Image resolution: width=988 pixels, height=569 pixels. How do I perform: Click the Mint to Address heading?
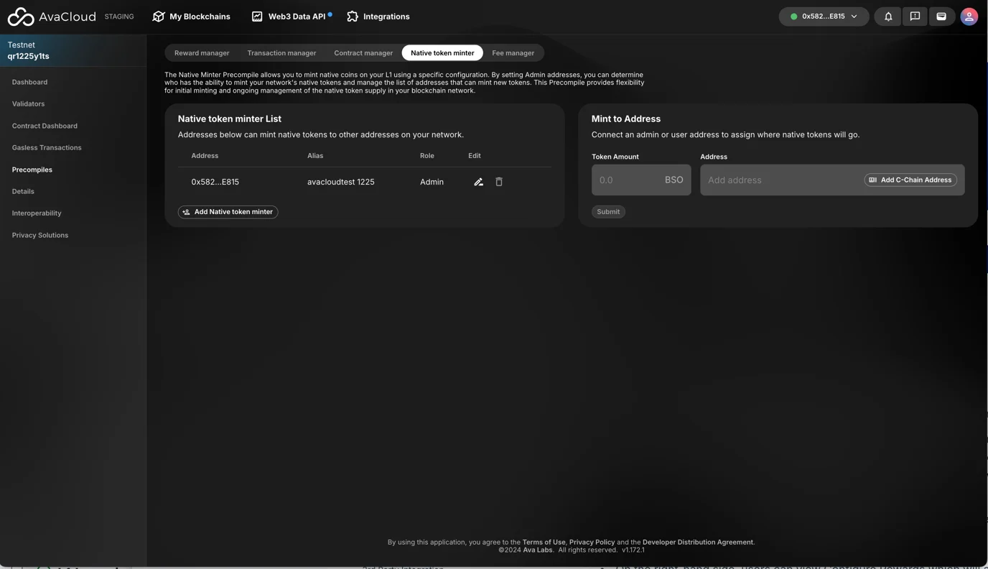(626, 119)
